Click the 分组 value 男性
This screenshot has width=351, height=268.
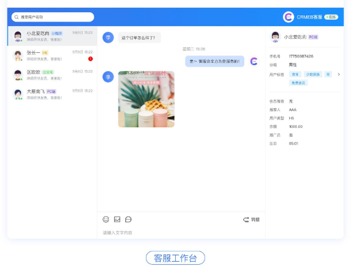(x=292, y=65)
